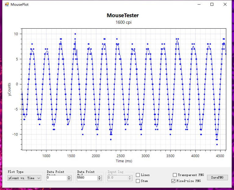Maximize the MousePlot window
The height and width of the screenshot is (190, 234).
click(x=212, y=5)
